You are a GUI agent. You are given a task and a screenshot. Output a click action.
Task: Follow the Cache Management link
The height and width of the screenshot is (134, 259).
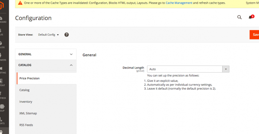point(179,3)
